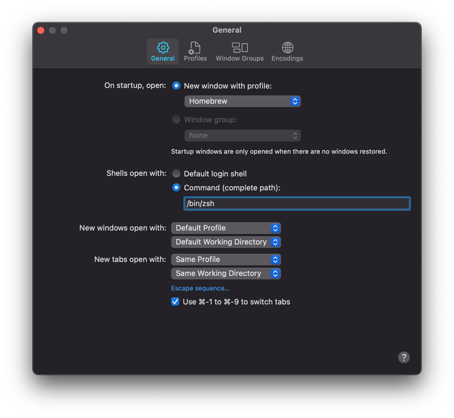This screenshot has width=454, height=418.
Task: Expand the Default Profile dropdown for new windows
Action: click(226, 228)
